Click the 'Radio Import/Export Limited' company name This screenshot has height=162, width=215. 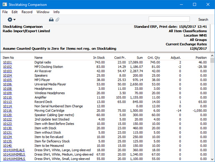26,31
